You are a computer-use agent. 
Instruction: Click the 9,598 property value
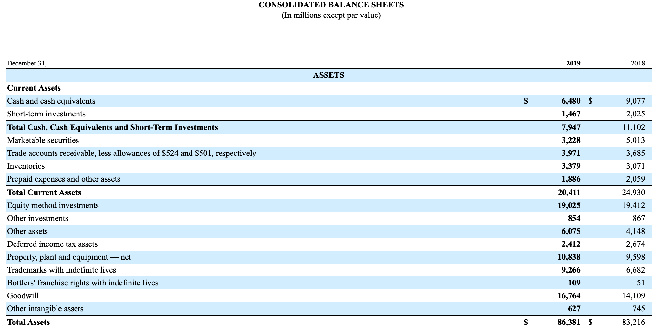(x=635, y=257)
